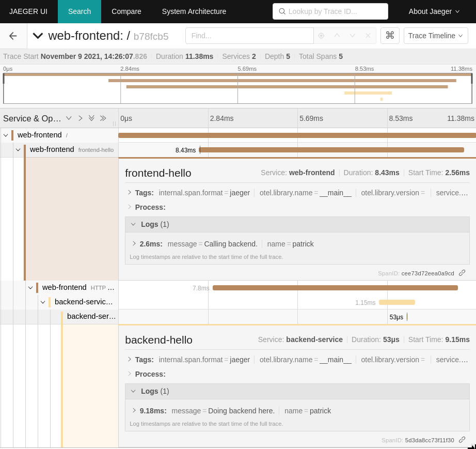Click the Find... input field
Screen dimensions: 476x449
pos(249,36)
